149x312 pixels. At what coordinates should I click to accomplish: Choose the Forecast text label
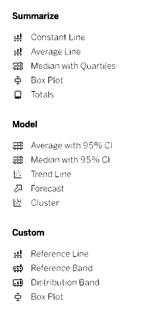(48, 189)
